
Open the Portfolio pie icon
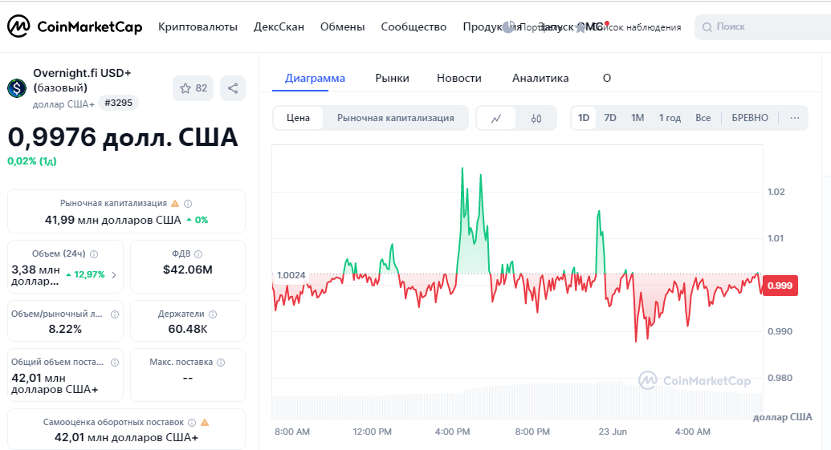tap(508, 27)
